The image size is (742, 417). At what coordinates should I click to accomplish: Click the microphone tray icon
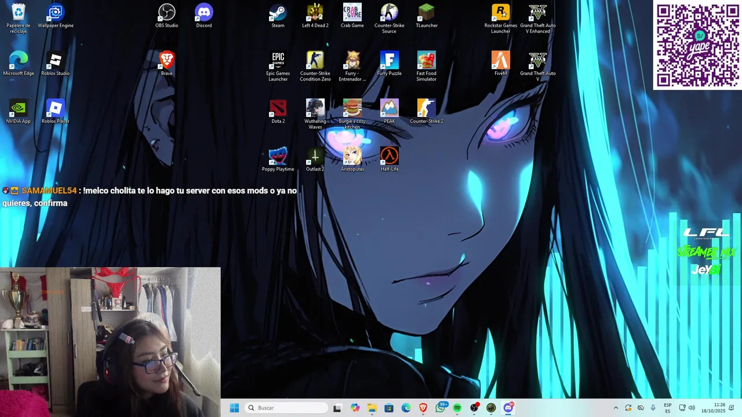pyautogui.click(x=653, y=408)
